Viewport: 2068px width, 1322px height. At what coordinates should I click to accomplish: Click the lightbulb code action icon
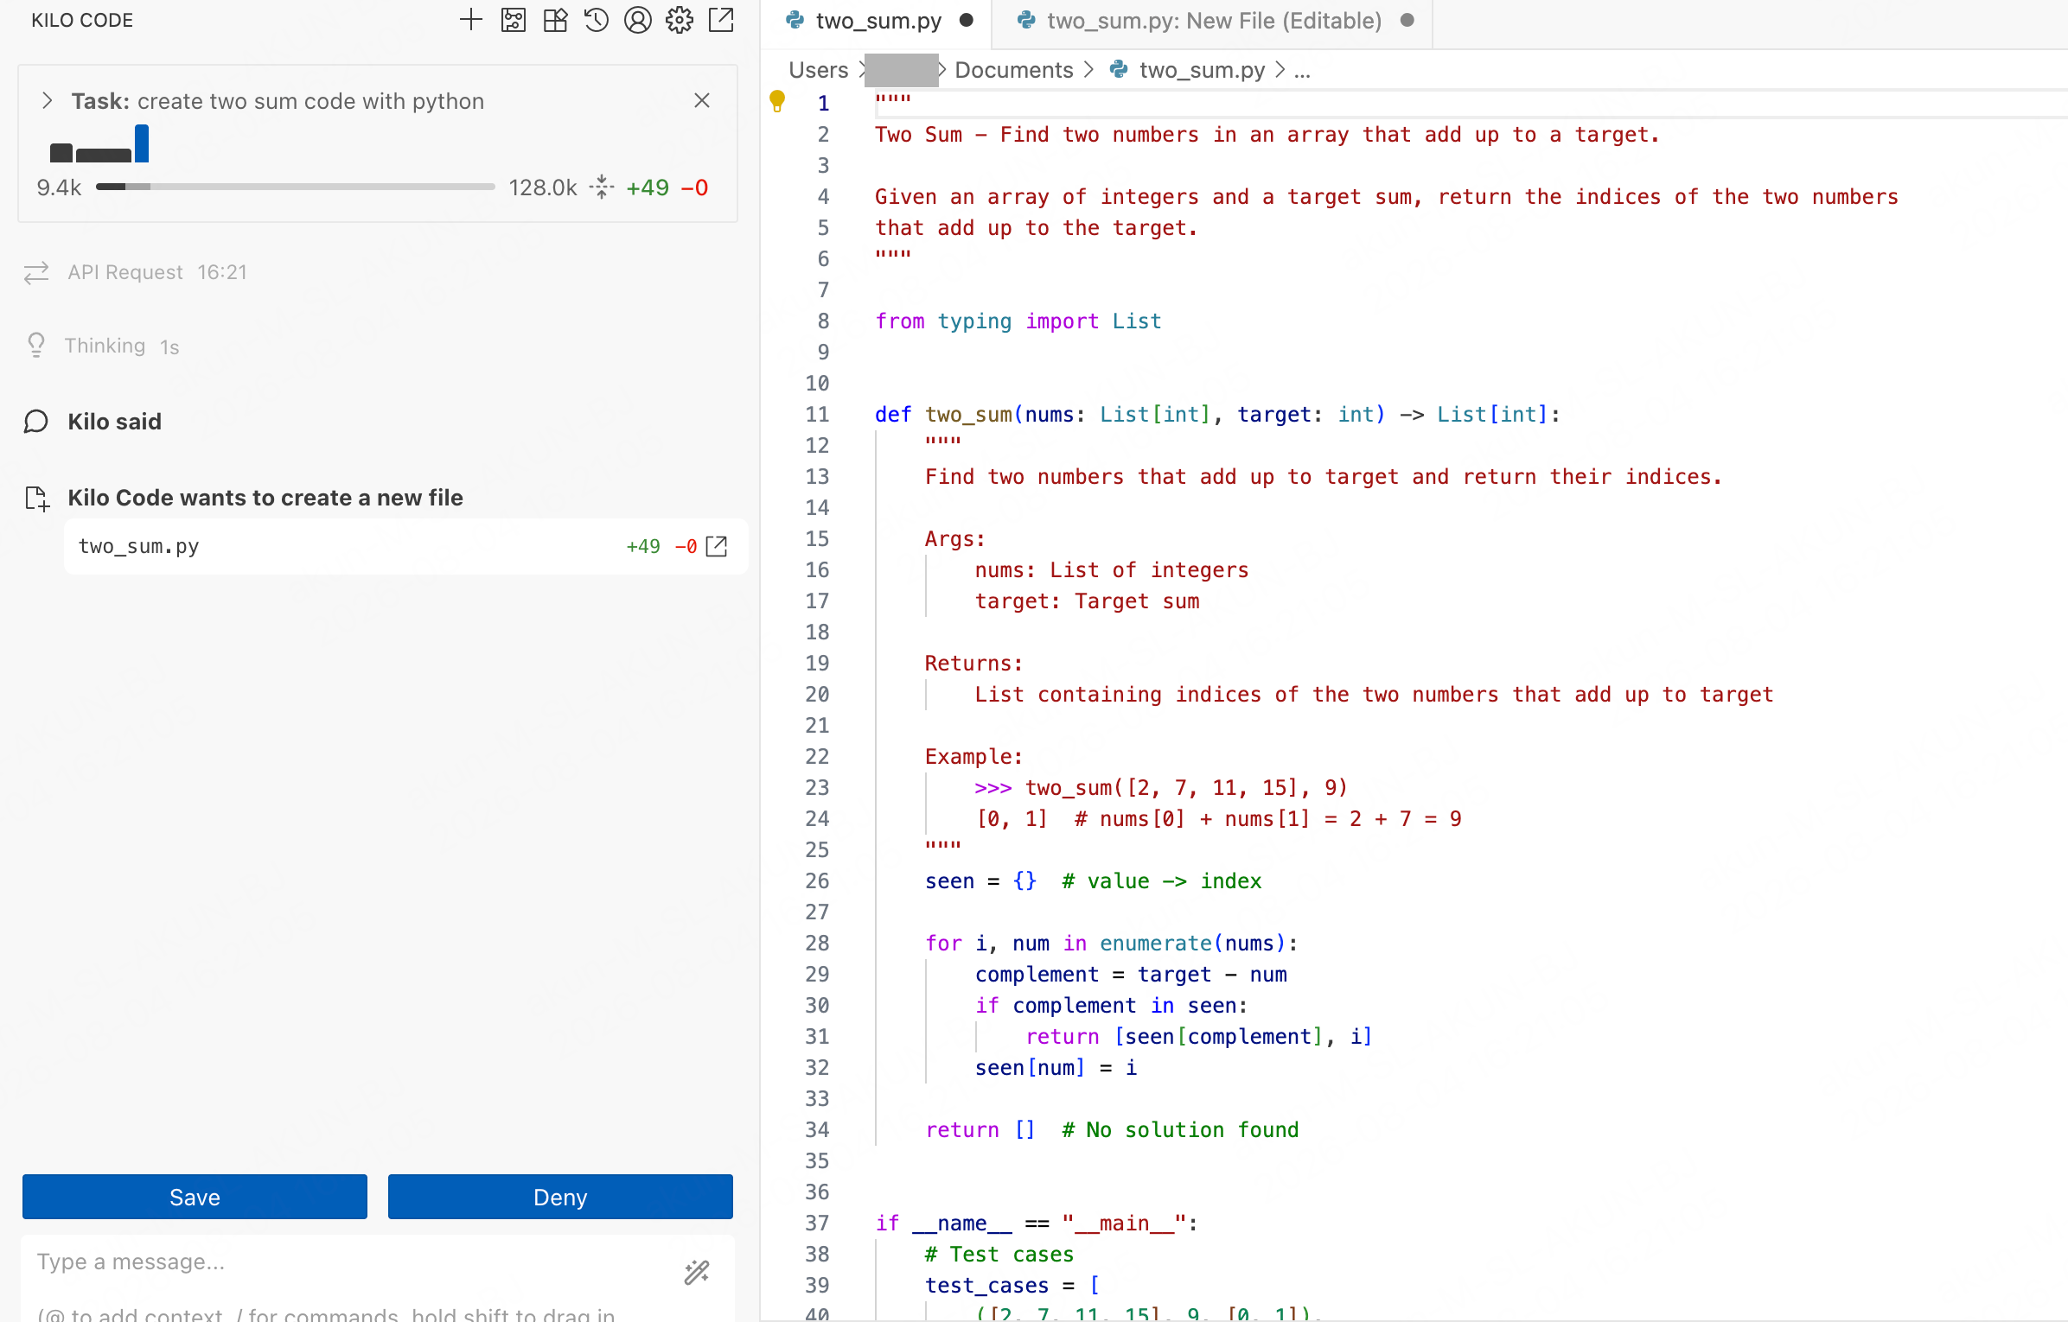coord(777,102)
